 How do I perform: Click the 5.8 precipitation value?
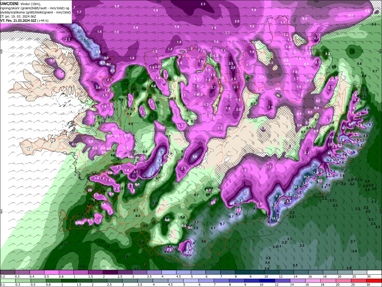coord(328,185)
